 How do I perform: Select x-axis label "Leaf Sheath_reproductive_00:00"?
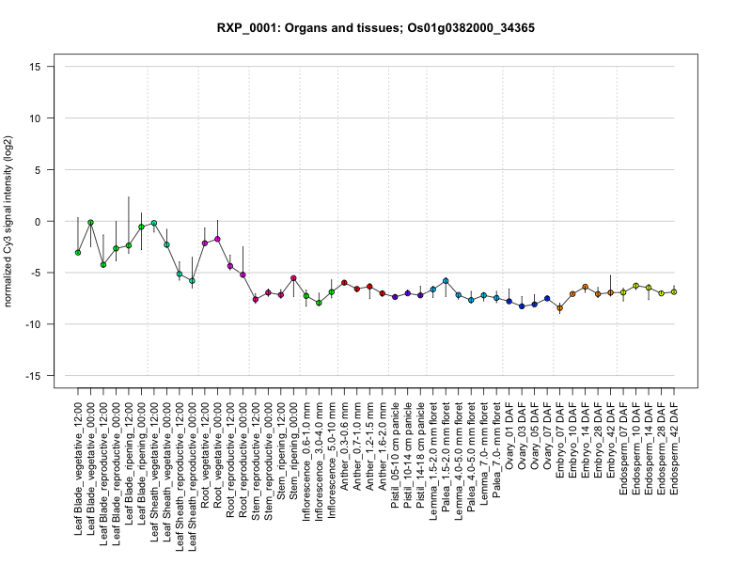193,478
